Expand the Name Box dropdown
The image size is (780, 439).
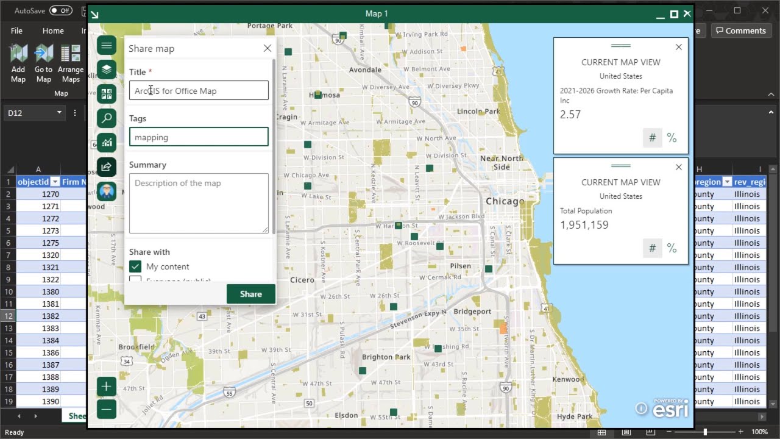point(59,113)
